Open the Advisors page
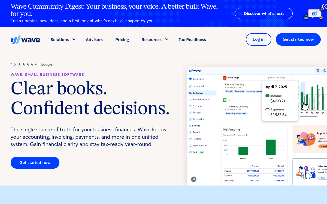This screenshot has width=327, height=204. 94,40
